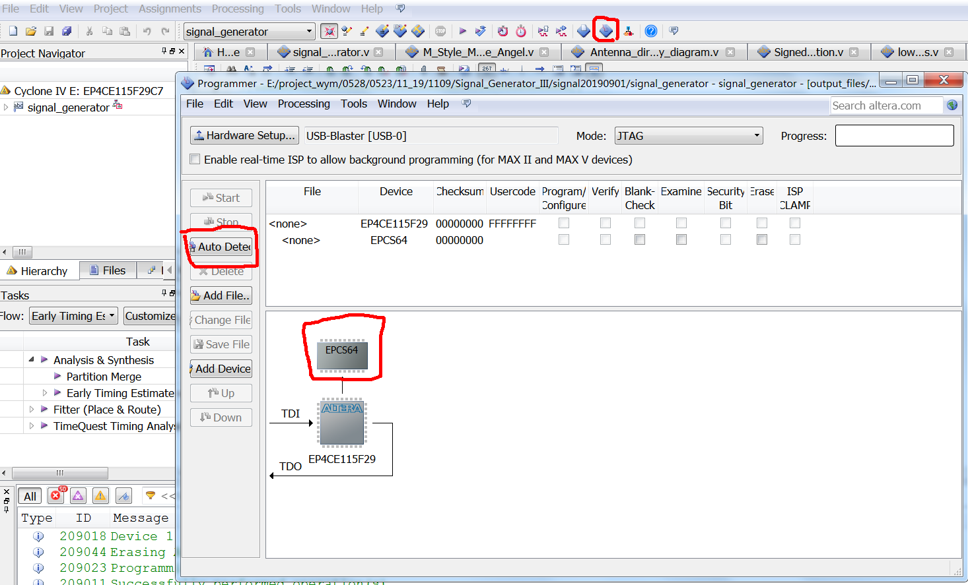
Task: Tick Verify checkbox for EP4CE115F29 row
Action: (x=605, y=223)
